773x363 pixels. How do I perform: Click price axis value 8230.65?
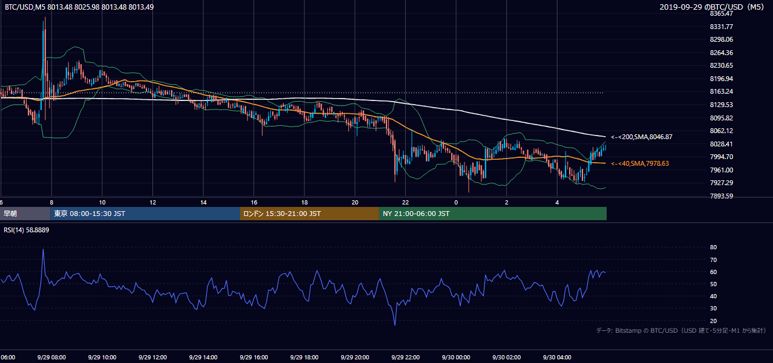click(722, 65)
